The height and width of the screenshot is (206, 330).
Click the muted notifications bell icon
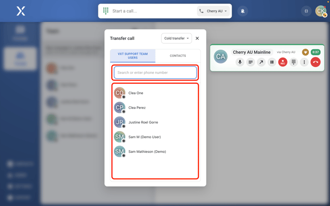click(x=243, y=11)
